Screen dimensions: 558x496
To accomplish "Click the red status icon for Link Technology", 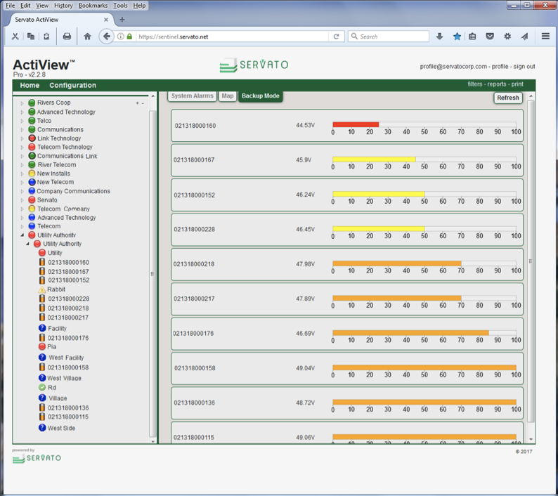I will [32, 138].
